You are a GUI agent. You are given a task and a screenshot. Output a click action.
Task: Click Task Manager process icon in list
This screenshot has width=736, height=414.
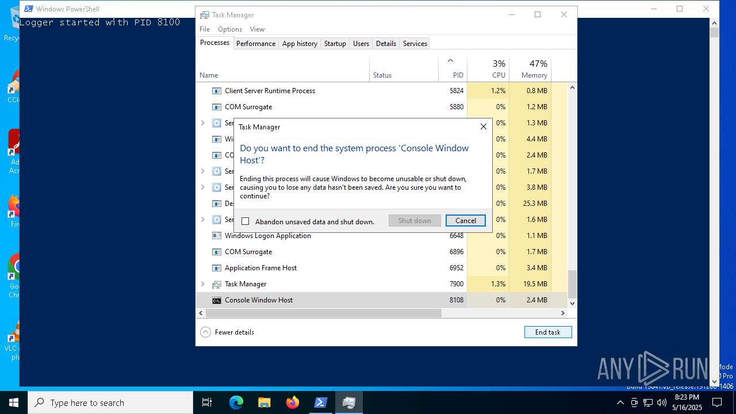(217, 284)
